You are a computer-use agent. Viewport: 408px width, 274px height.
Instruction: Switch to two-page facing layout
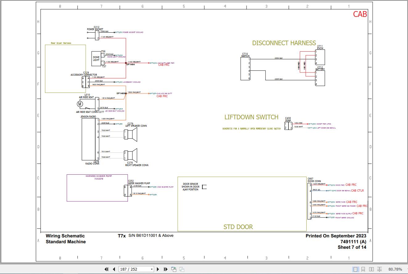pyautogui.click(x=371, y=269)
